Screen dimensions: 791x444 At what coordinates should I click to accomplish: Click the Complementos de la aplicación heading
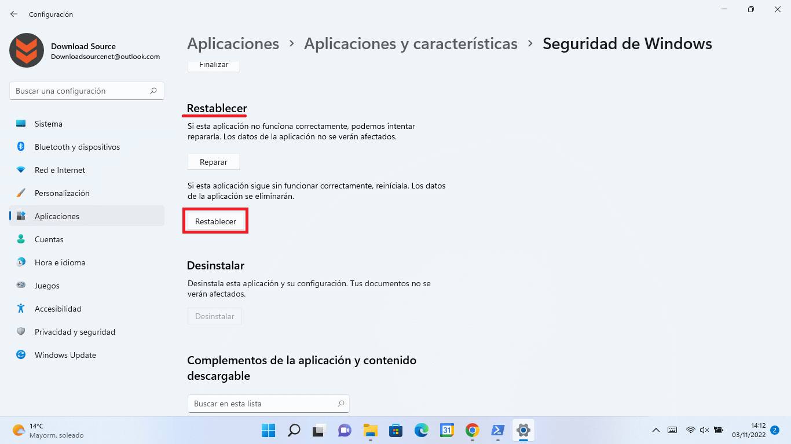(x=302, y=368)
